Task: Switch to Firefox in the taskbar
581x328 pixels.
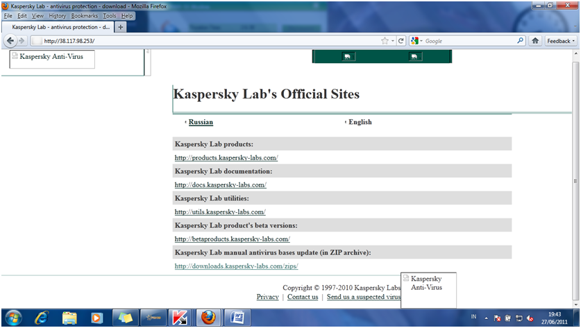Action: tap(208, 318)
